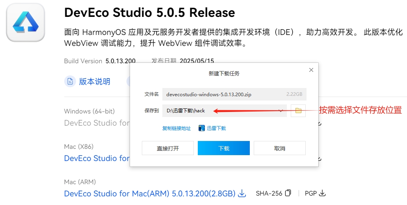The height and width of the screenshot is (205, 407).
Task: Click the download arrow beside Mac(ARM) 2.8GB
Action: tap(242, 193)
